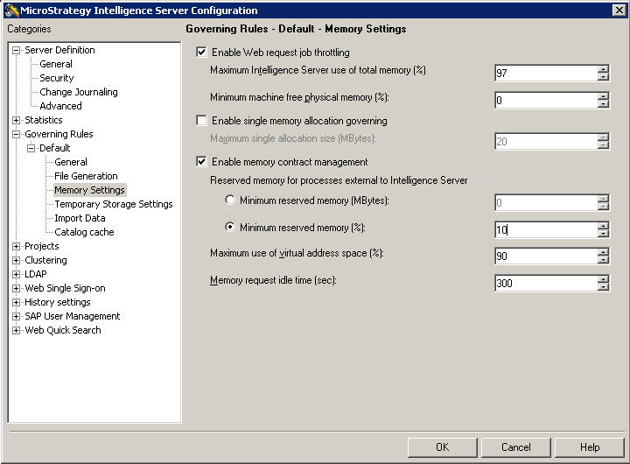Select the Statistics label in tree

44,120
